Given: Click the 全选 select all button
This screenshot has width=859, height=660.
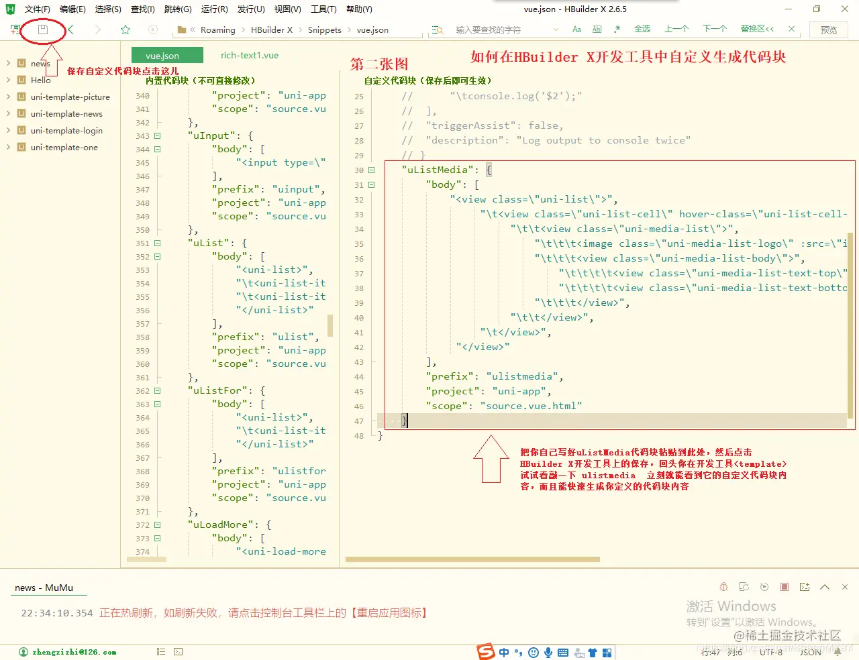Looking at the screenshot, I should coord(642,29).
